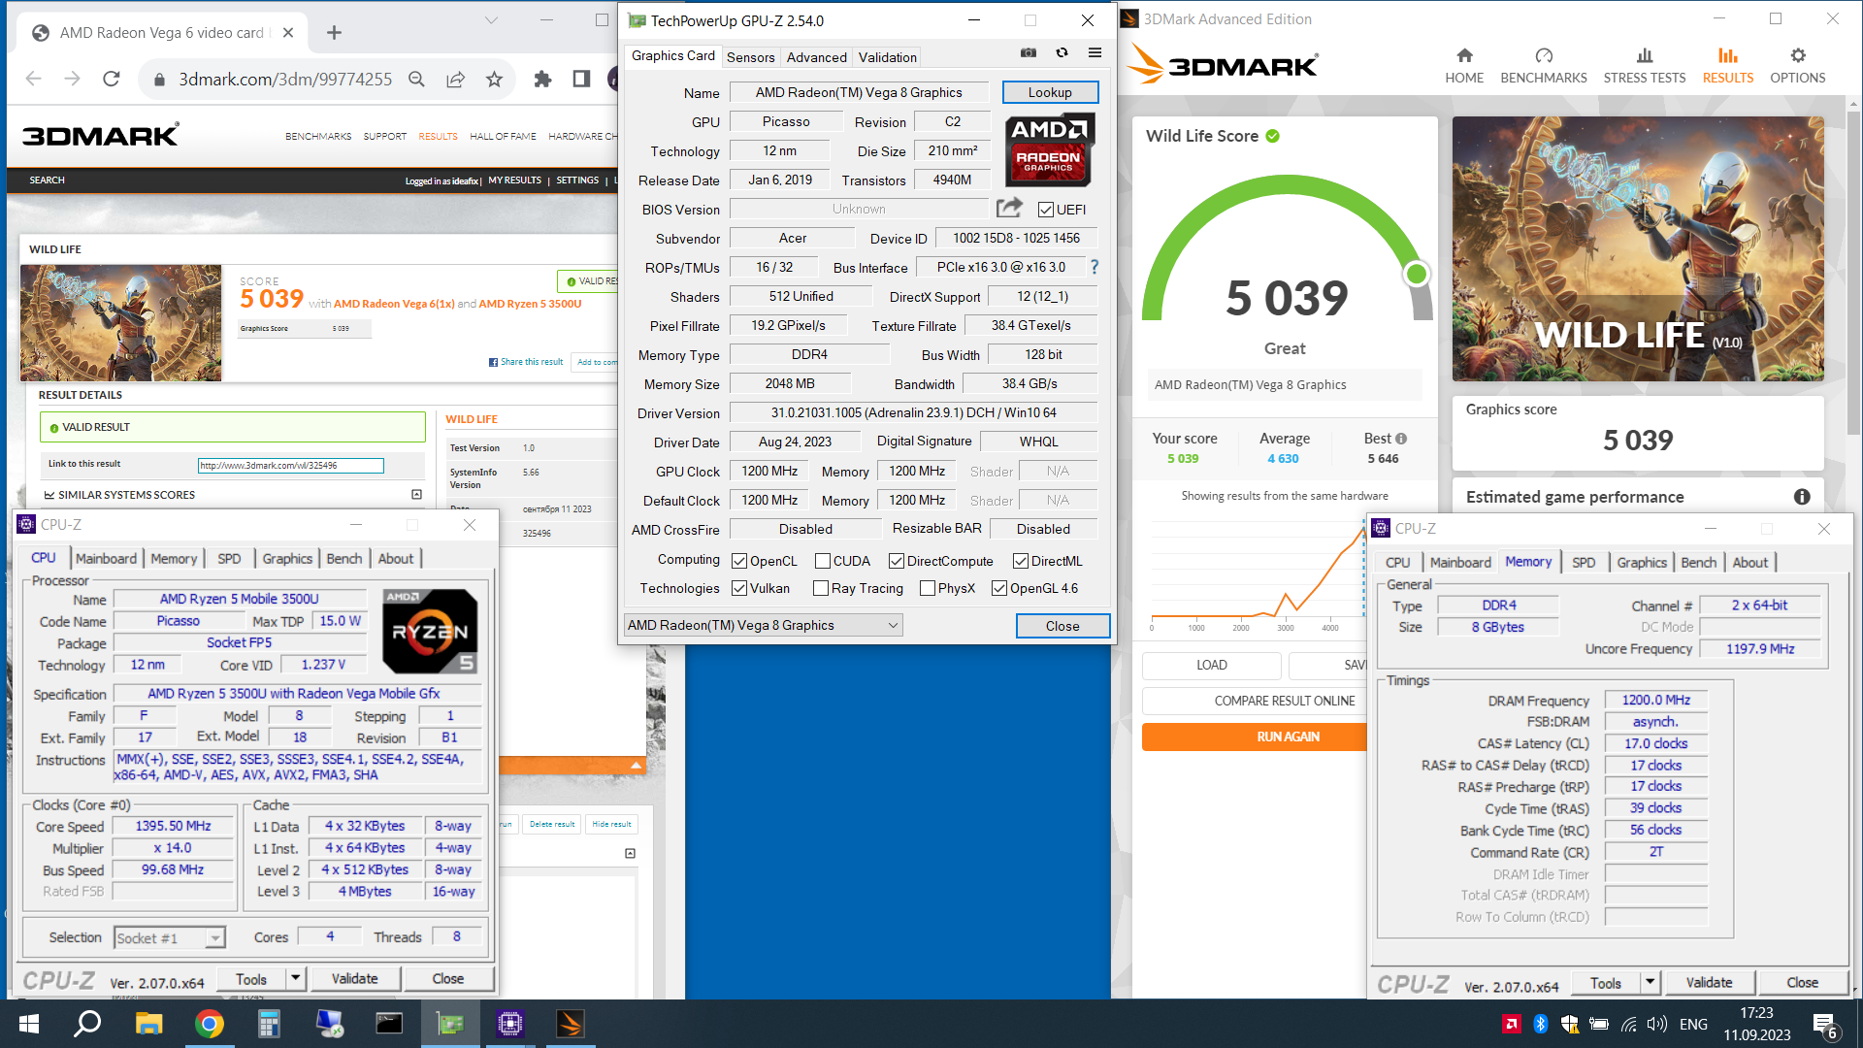Open HOME in 3DMark app
The width and height of the screenshot is (1863, 1048).
click(x=1464, y=66)
